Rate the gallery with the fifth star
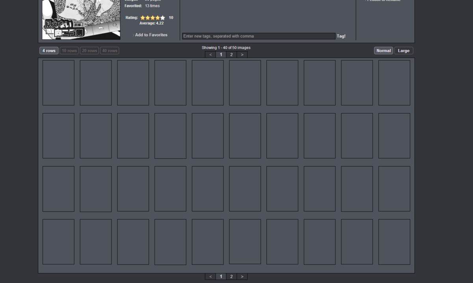473x283 pixels. pyautogui.click(x=162, y=18)
